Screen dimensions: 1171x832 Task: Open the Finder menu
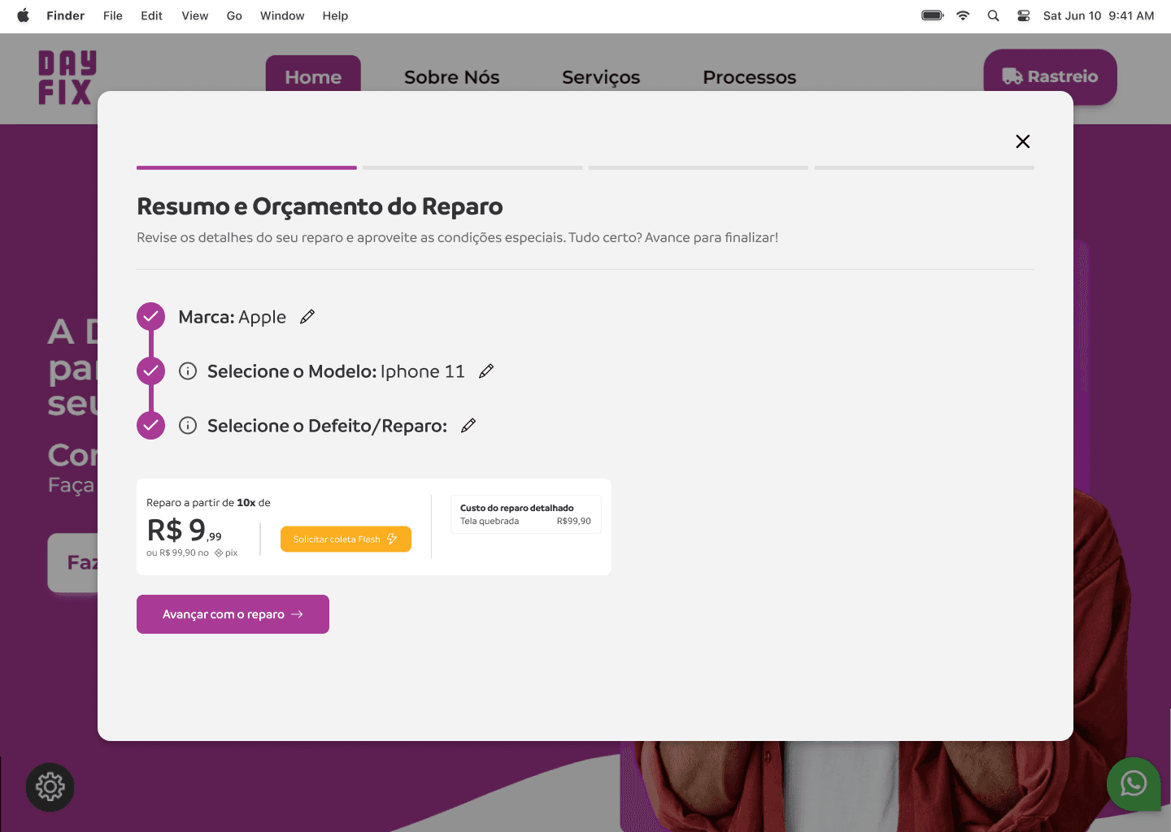coord(66,15)
